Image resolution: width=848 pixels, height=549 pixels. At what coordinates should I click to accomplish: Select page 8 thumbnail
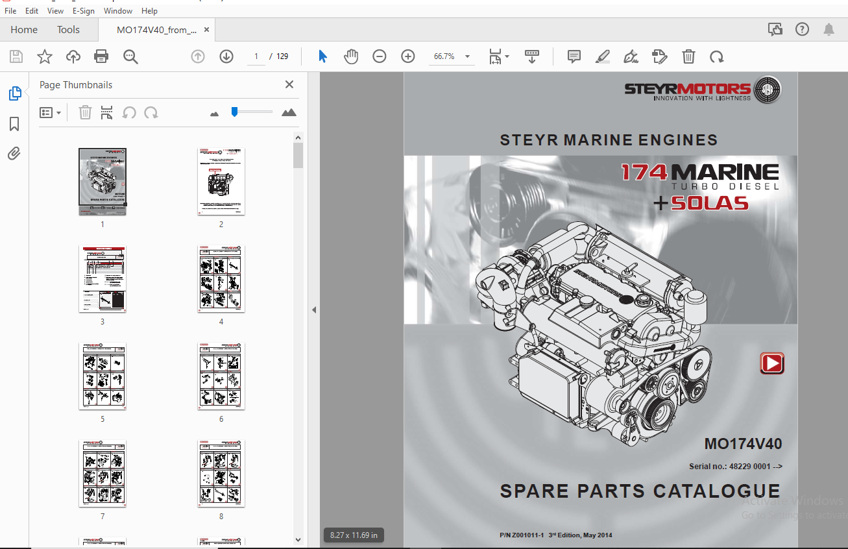click(x=221, y=473)
